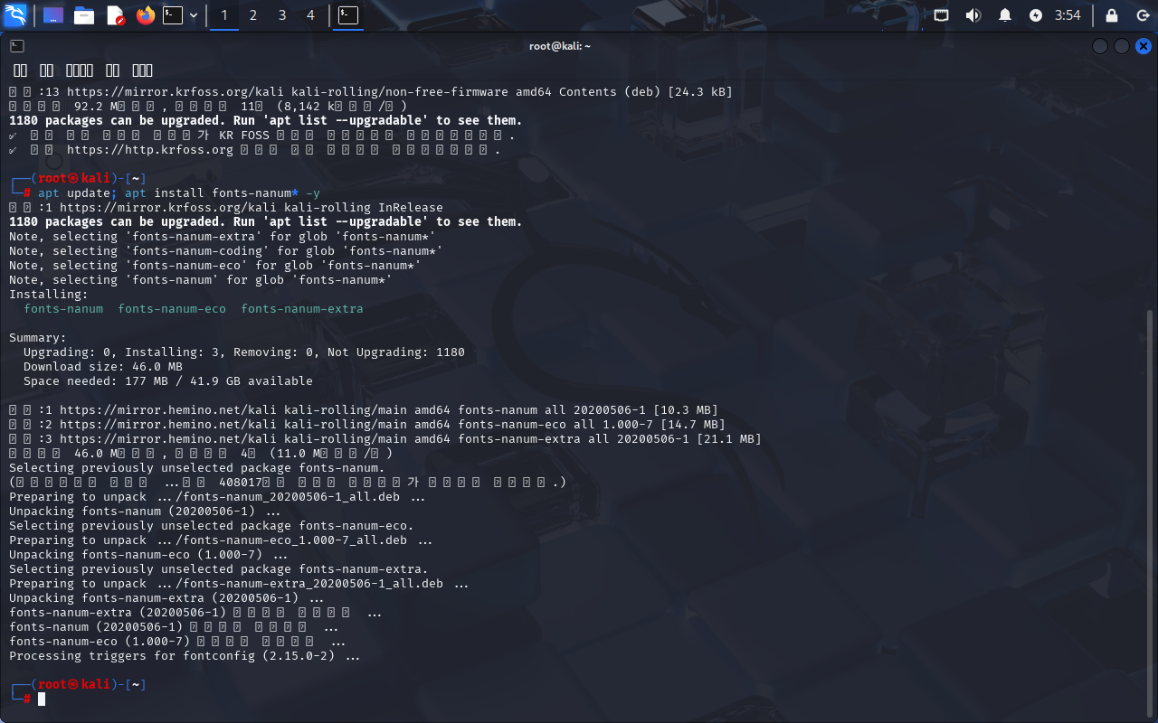Switch to workspace 3
Screen dimensions: 1158x723
[282, 15]
